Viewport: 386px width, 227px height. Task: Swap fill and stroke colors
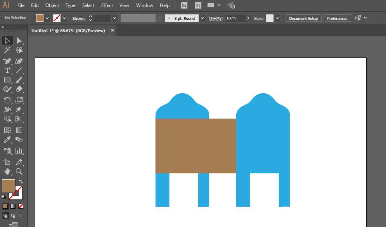[21, 182]
